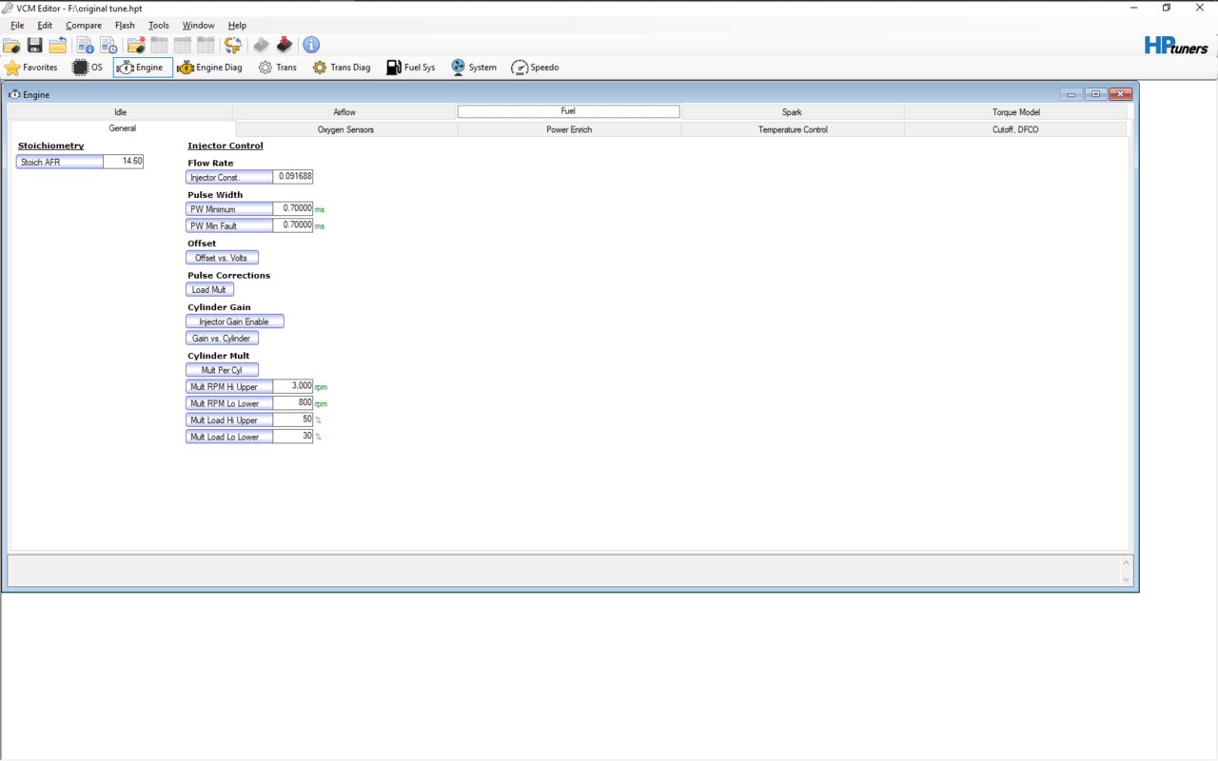Viewport: 1218px width, 761px height.
Task: Open the blue info icon
Action: (311, 45)
